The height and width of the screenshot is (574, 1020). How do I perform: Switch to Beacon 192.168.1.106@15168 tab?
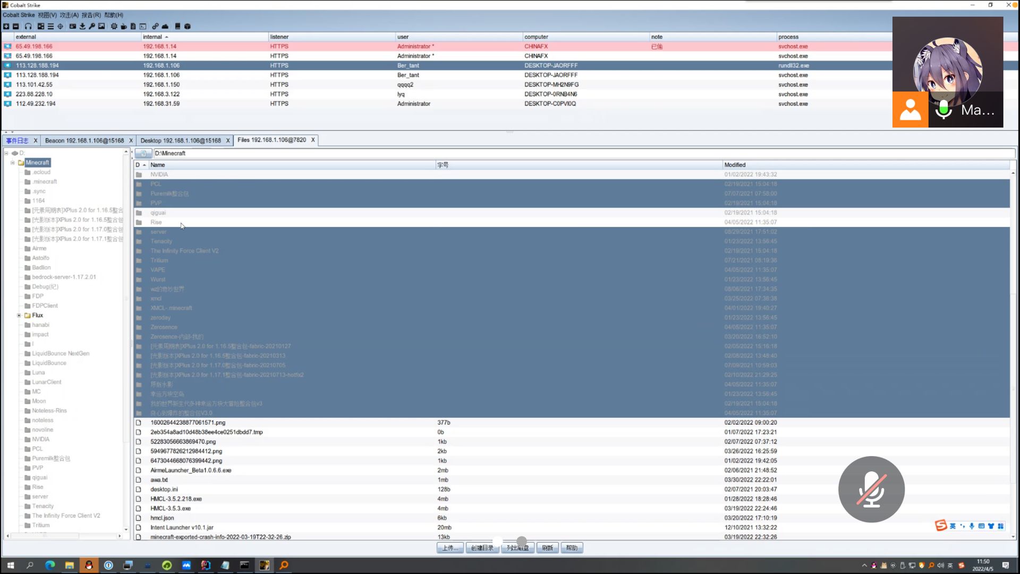tap(84, 140)
